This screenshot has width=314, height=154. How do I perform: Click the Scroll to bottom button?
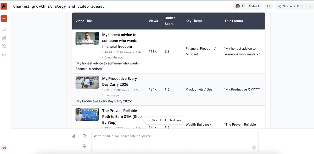point(164,120)
